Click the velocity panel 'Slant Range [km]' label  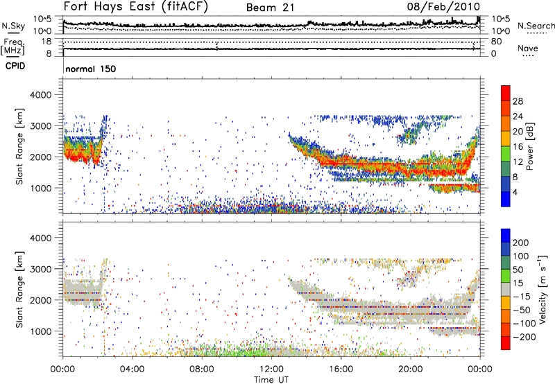coord(19,290)
